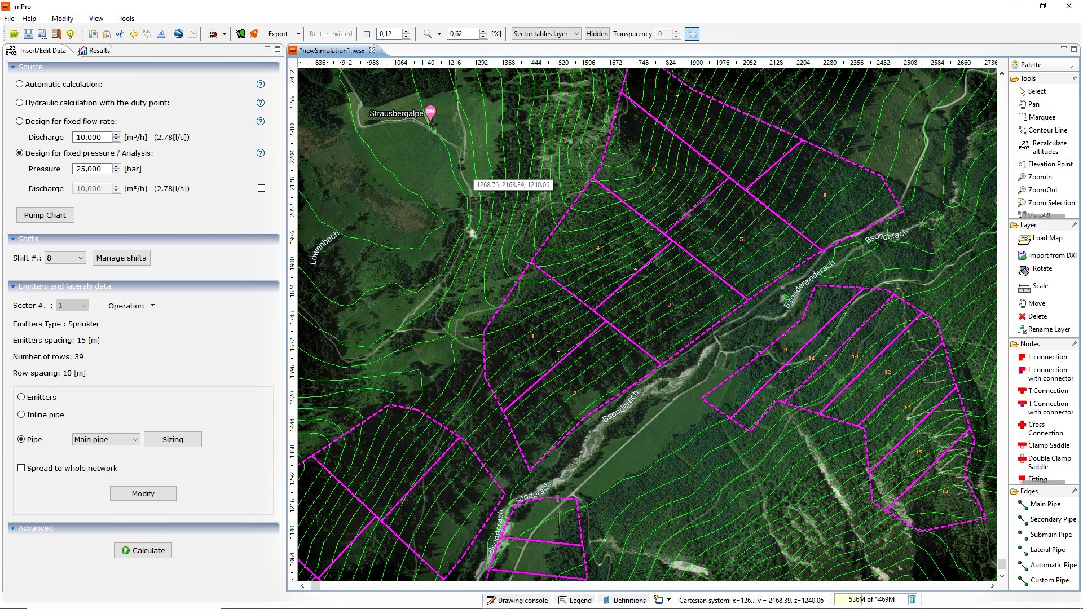Select the Lateral Pipe edge tool

tap(1047, 550)
